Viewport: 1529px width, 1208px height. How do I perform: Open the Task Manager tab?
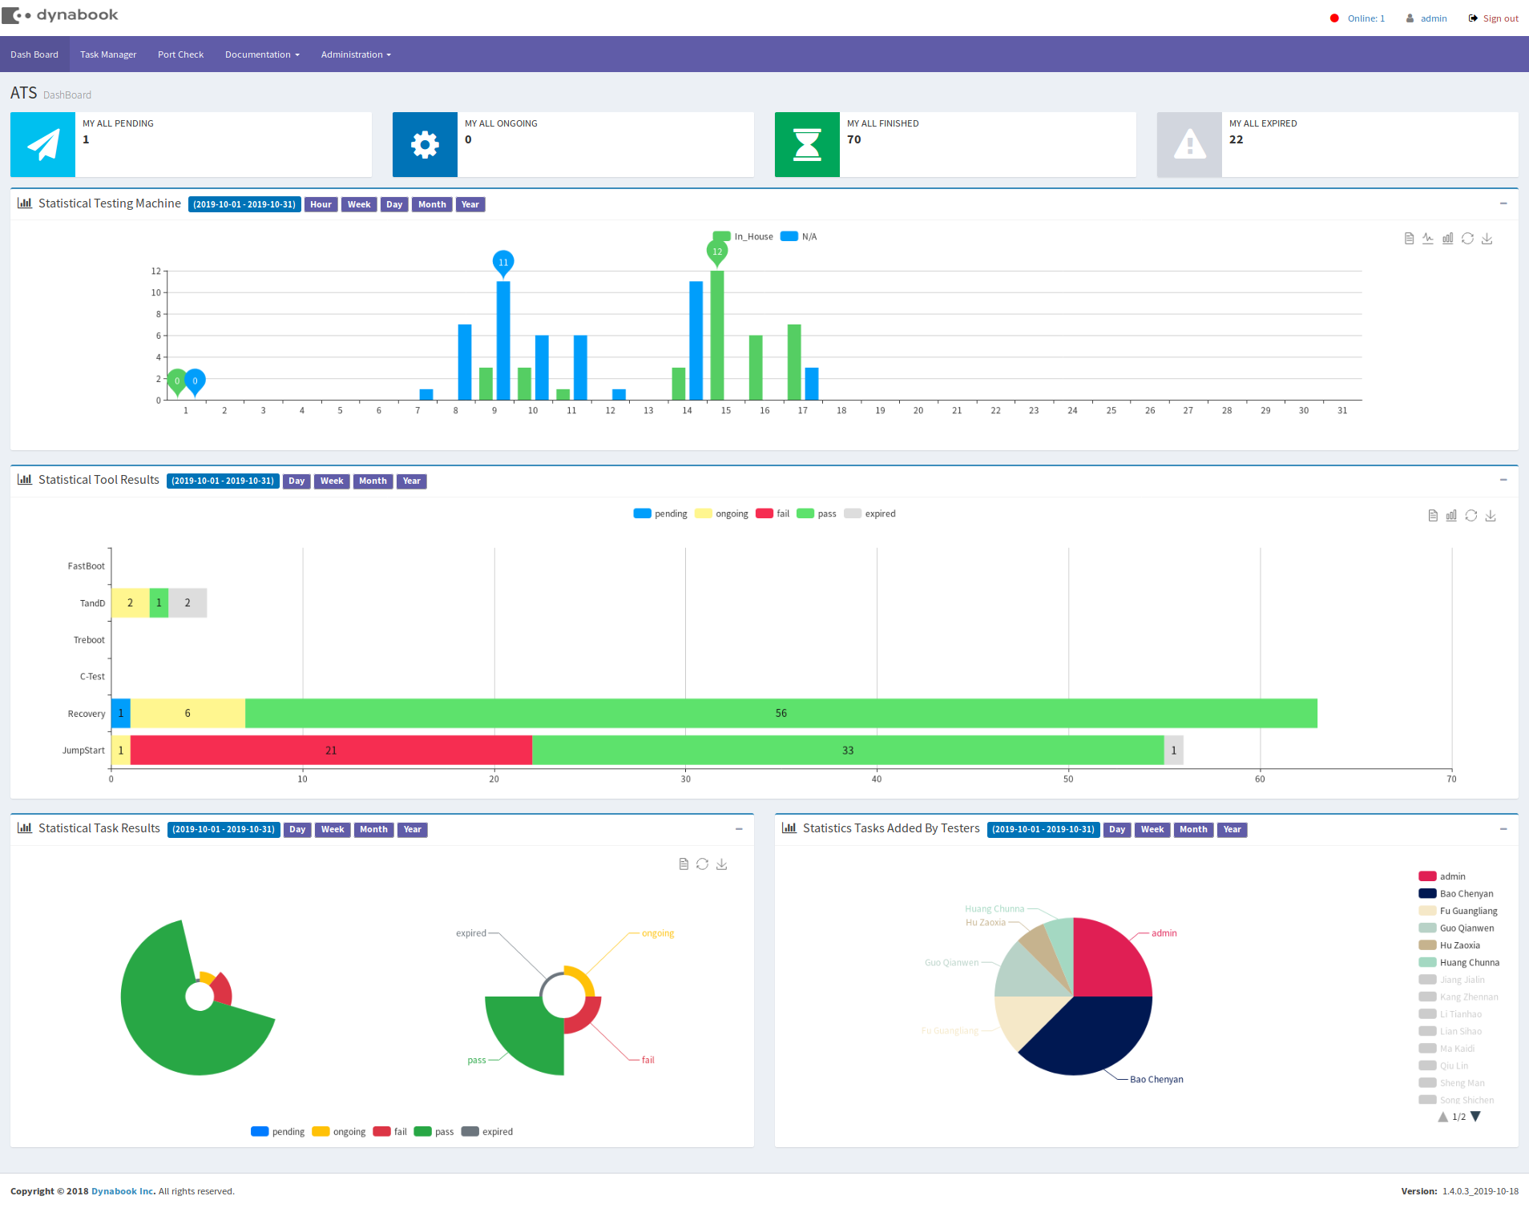point(108,54)
